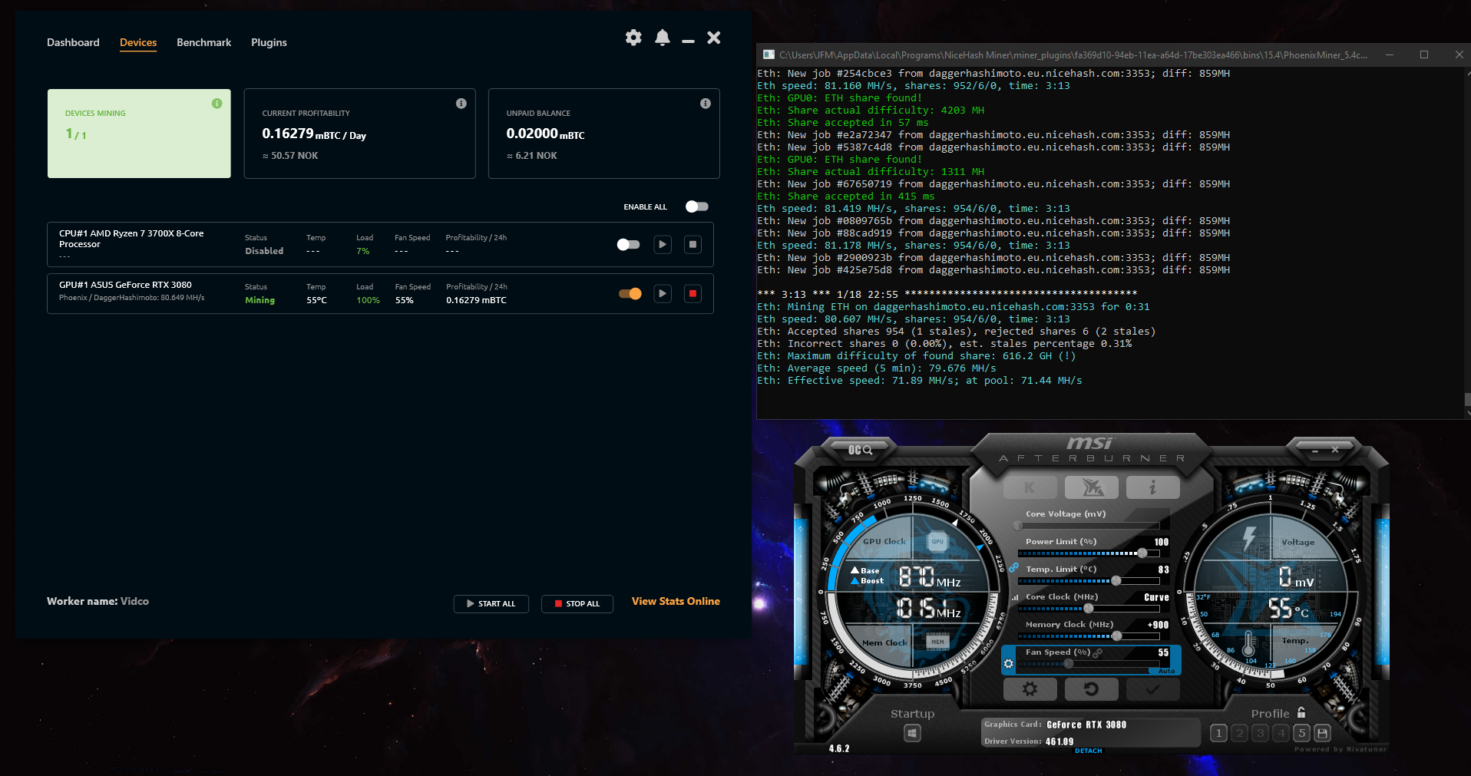Click the MEM chip icon on clock gauge

[x=937, y=642]
